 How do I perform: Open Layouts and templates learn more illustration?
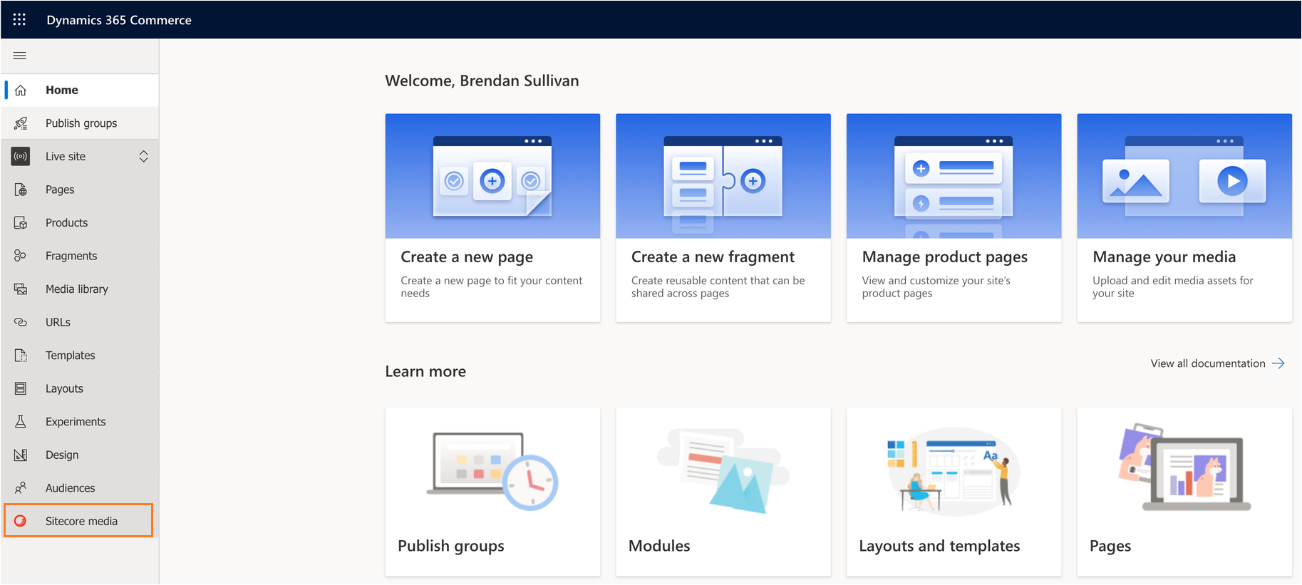[954, 471]
